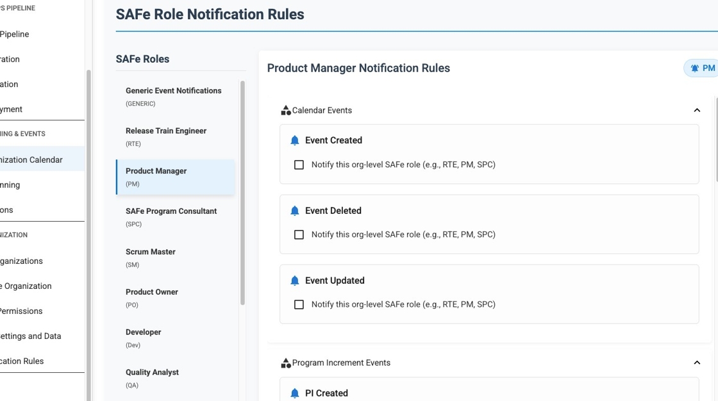The height and width of the screenshot is (401, 718).
Task: Enable notification for Event Updated
Action: coord(299,304)
